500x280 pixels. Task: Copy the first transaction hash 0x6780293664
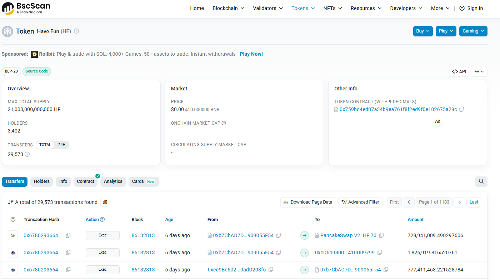pos(68,235)
